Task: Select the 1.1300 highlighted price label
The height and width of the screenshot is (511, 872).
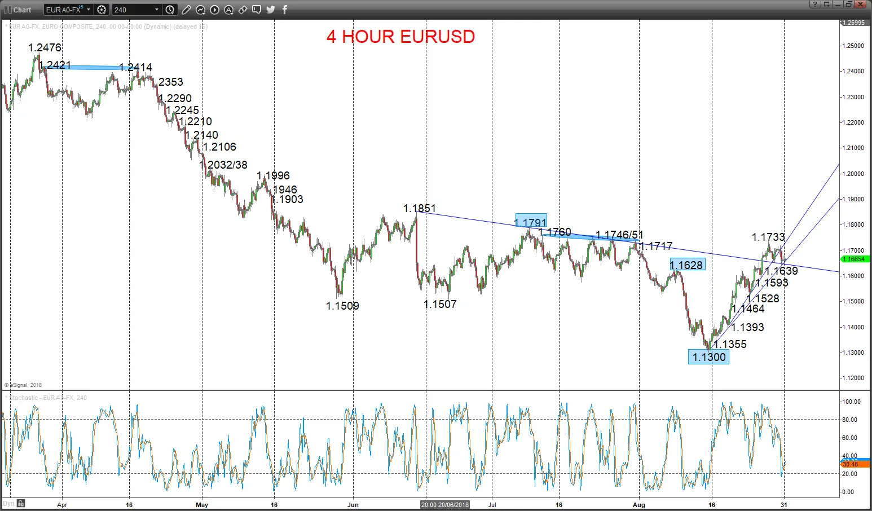Action: pyautogui.click(x=709, y=356)
